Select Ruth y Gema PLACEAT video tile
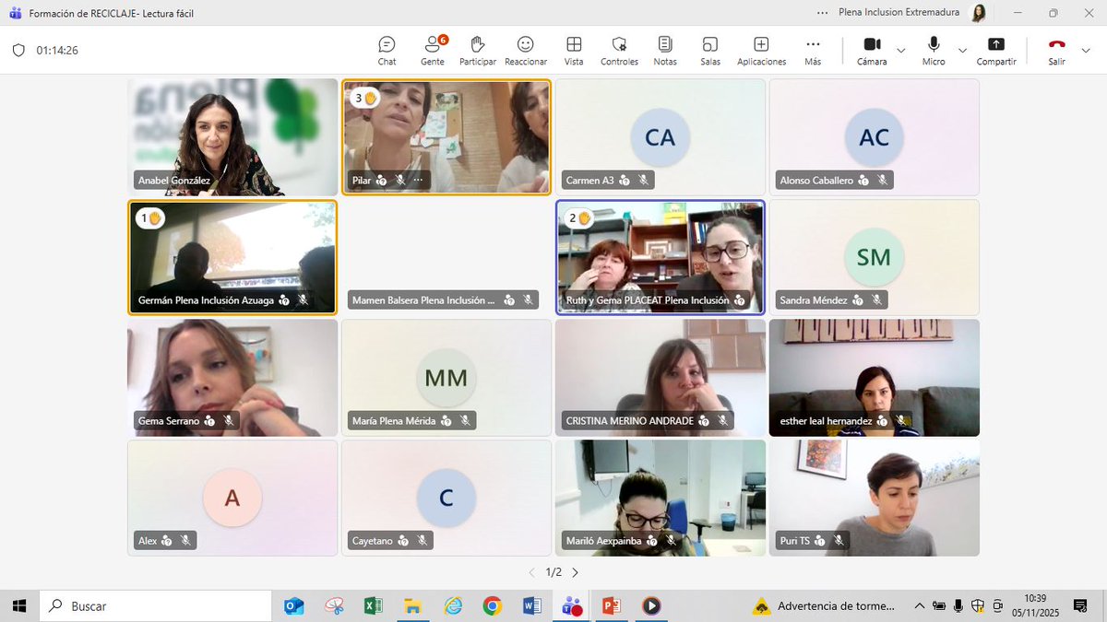The width and height of the screenshot is (1107, 622). (x=661, y=257)
